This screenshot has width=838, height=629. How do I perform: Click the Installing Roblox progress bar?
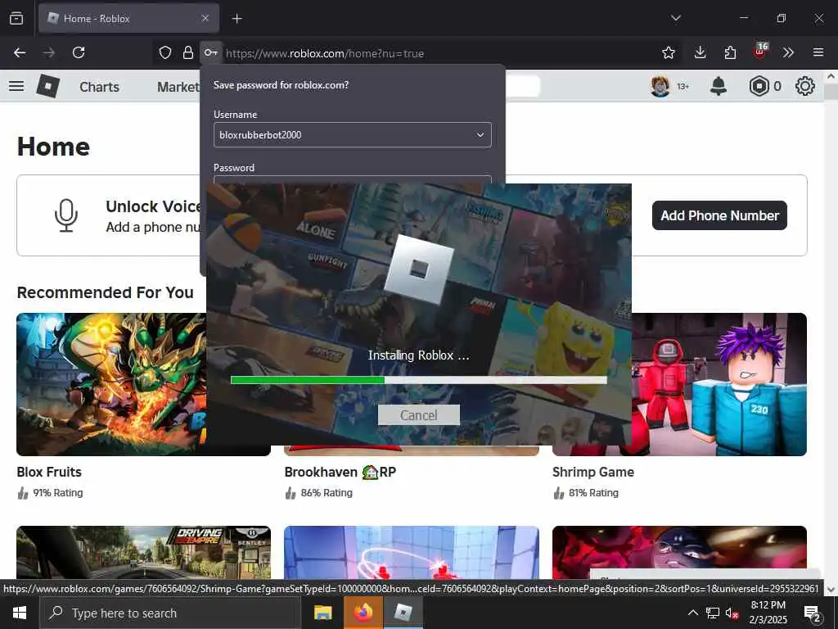coord(418,380)
